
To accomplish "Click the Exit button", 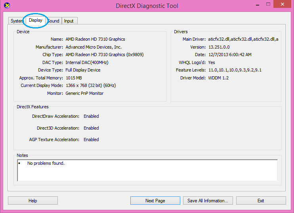I will [261, 201].
